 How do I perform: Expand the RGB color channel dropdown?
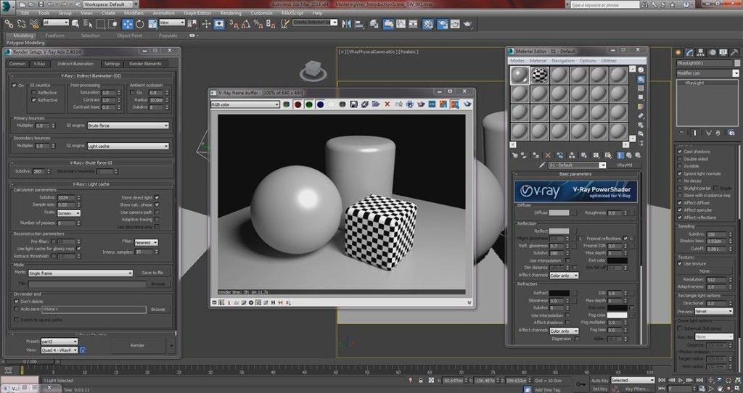point(245,104)
